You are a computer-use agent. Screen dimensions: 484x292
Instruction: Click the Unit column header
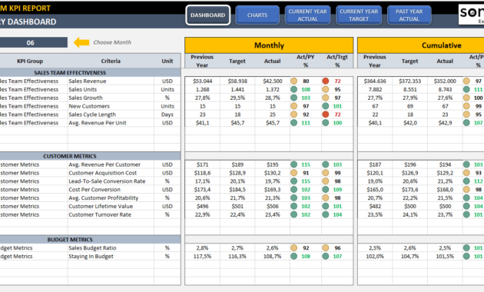[167, 61]
